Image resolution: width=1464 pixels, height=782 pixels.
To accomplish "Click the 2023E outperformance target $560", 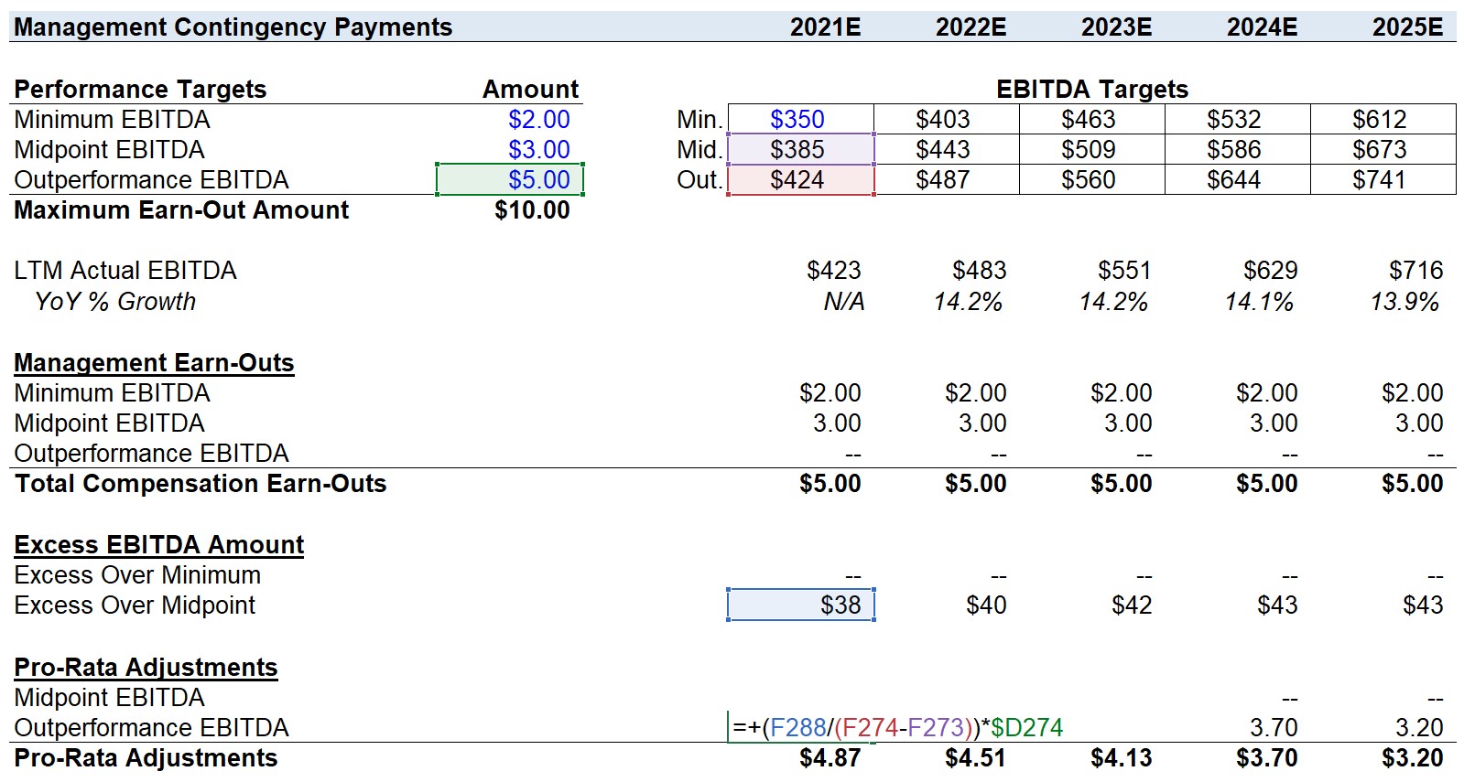I will click(1092, 179).
